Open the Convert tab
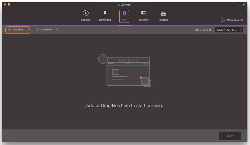Viewport: 250px width, 145px height. point(86,16)
